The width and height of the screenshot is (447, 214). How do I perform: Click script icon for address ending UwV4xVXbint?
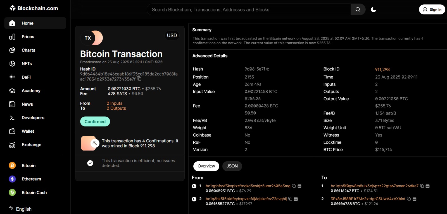tap(415, 199)
